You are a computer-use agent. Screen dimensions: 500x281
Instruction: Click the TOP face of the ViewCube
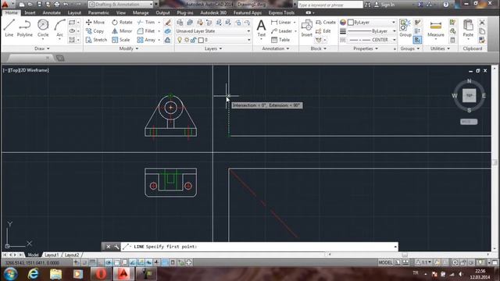click(x=469, y=95)
